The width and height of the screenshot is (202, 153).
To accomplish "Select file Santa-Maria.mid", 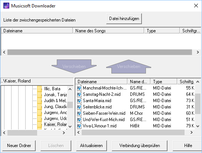I will click(97, 101).
